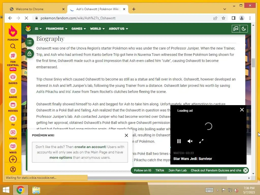
Task: Open Chrome tab search chevron
Action: pyautogui.click(x=225, y=9)
